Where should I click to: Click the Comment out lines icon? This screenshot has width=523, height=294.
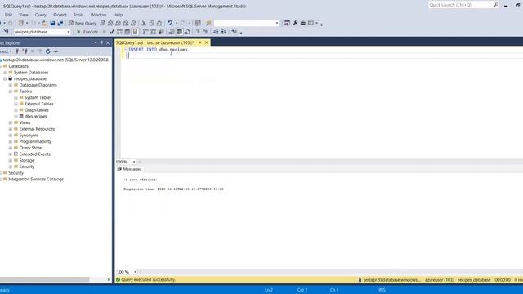pos(198,32)
